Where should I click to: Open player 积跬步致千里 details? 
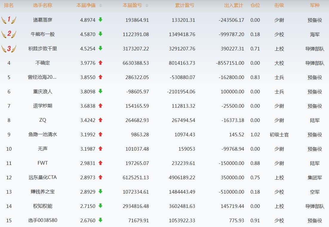pyautogui.click(x=42, y=49)
